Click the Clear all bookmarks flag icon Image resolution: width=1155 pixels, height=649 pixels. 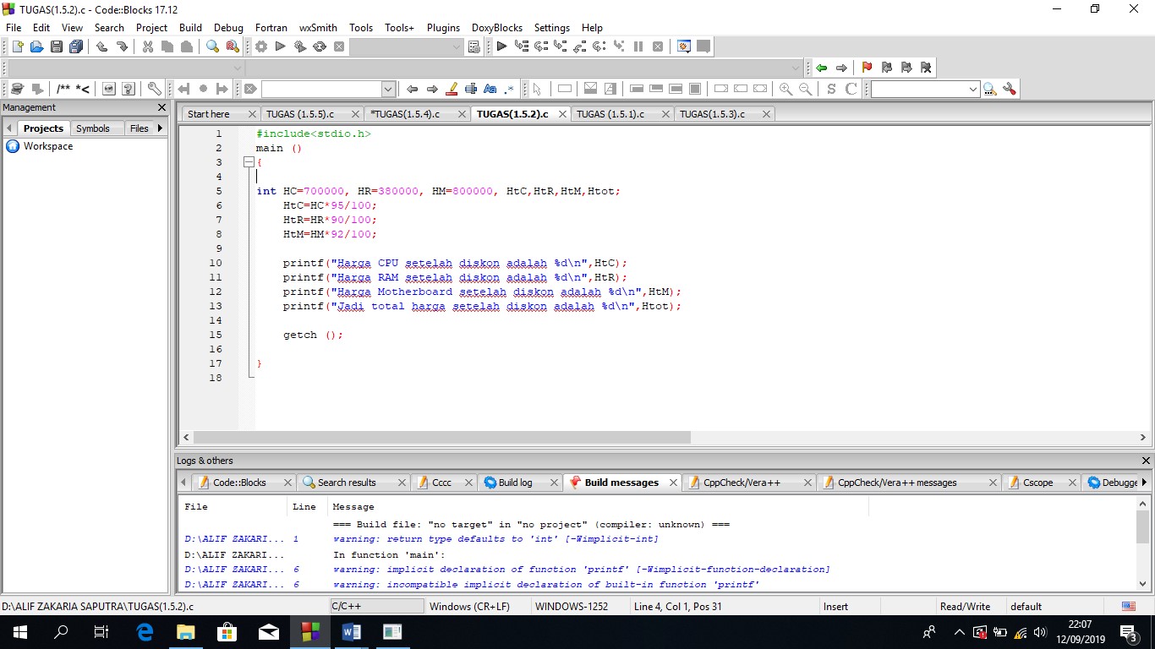(926, 68)
